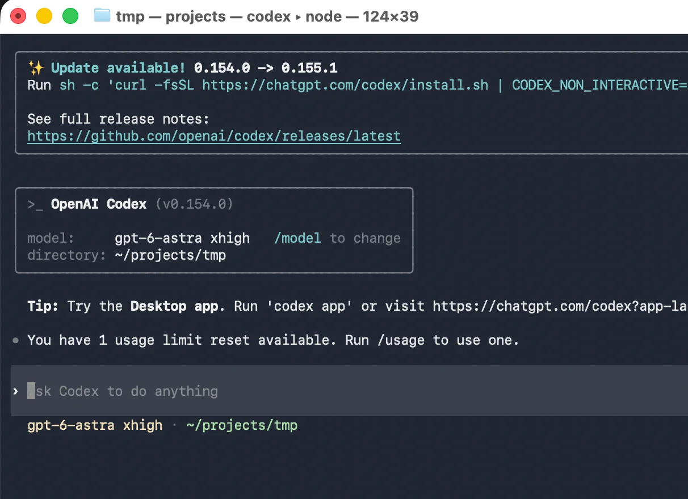This screenshot has width=688, height=499.
Task: Open the GitHub releases latest link
Action: 214,136
